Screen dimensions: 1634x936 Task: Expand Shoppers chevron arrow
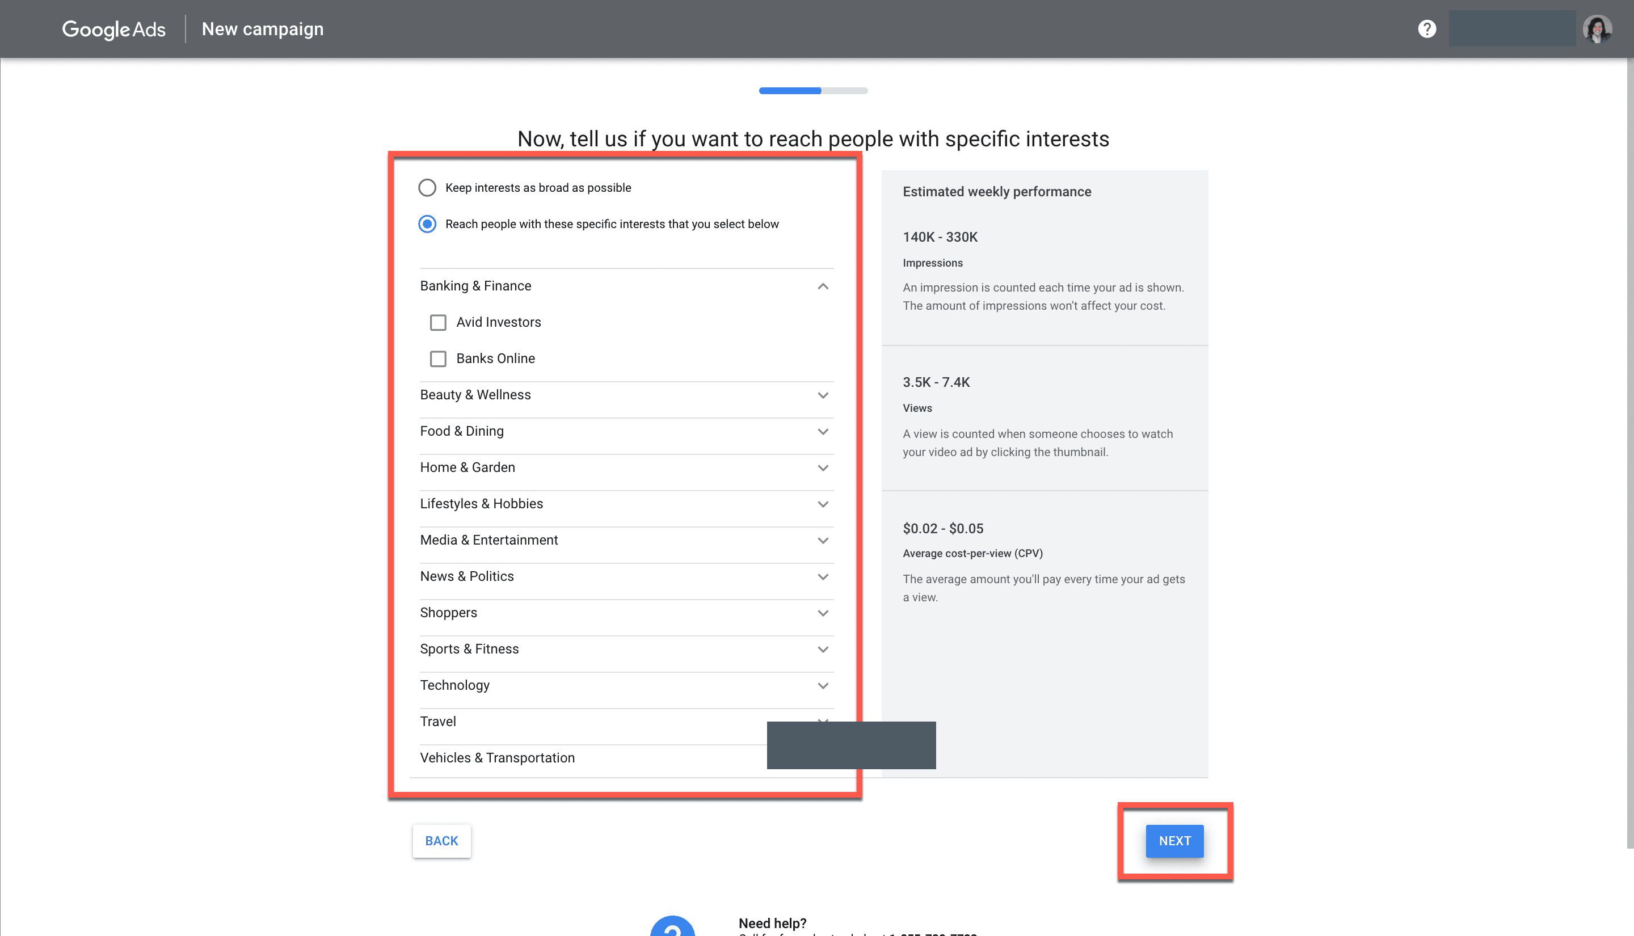click(x=822, y=613)
